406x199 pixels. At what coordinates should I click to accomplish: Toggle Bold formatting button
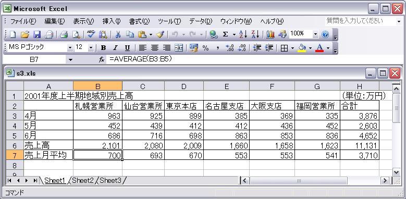click(104, 48)
